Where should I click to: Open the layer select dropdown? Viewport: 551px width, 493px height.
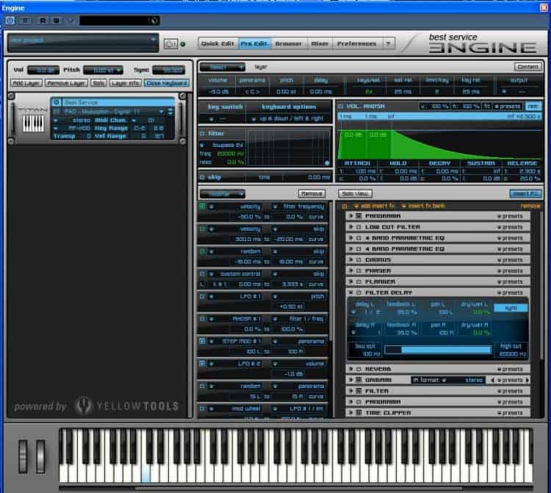pyautogui.click(x=223, y=67)
